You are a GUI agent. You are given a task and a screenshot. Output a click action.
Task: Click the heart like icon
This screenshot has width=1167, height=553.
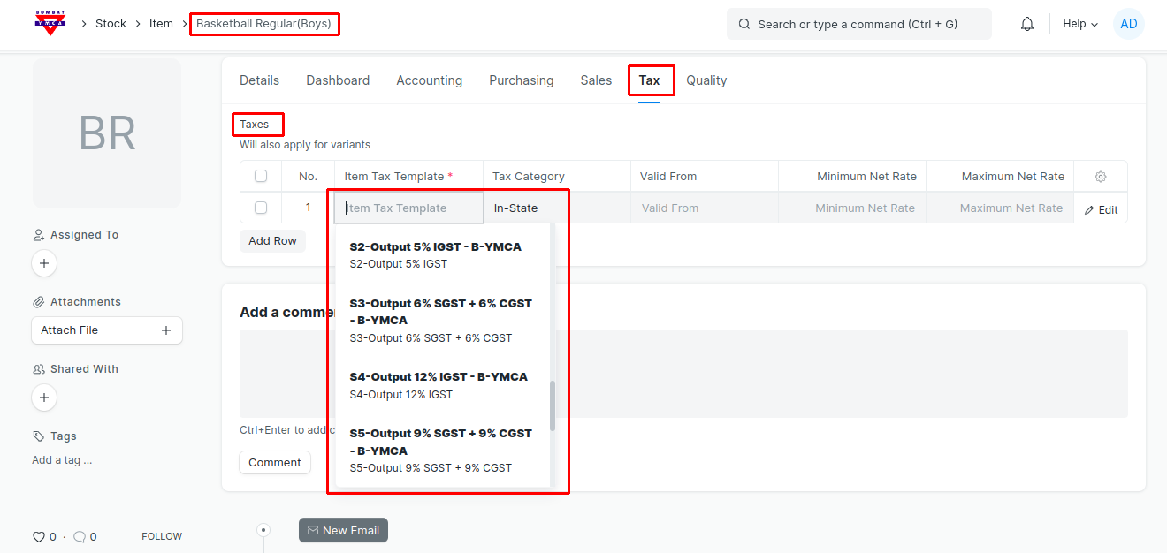click(x=39, y=536)
